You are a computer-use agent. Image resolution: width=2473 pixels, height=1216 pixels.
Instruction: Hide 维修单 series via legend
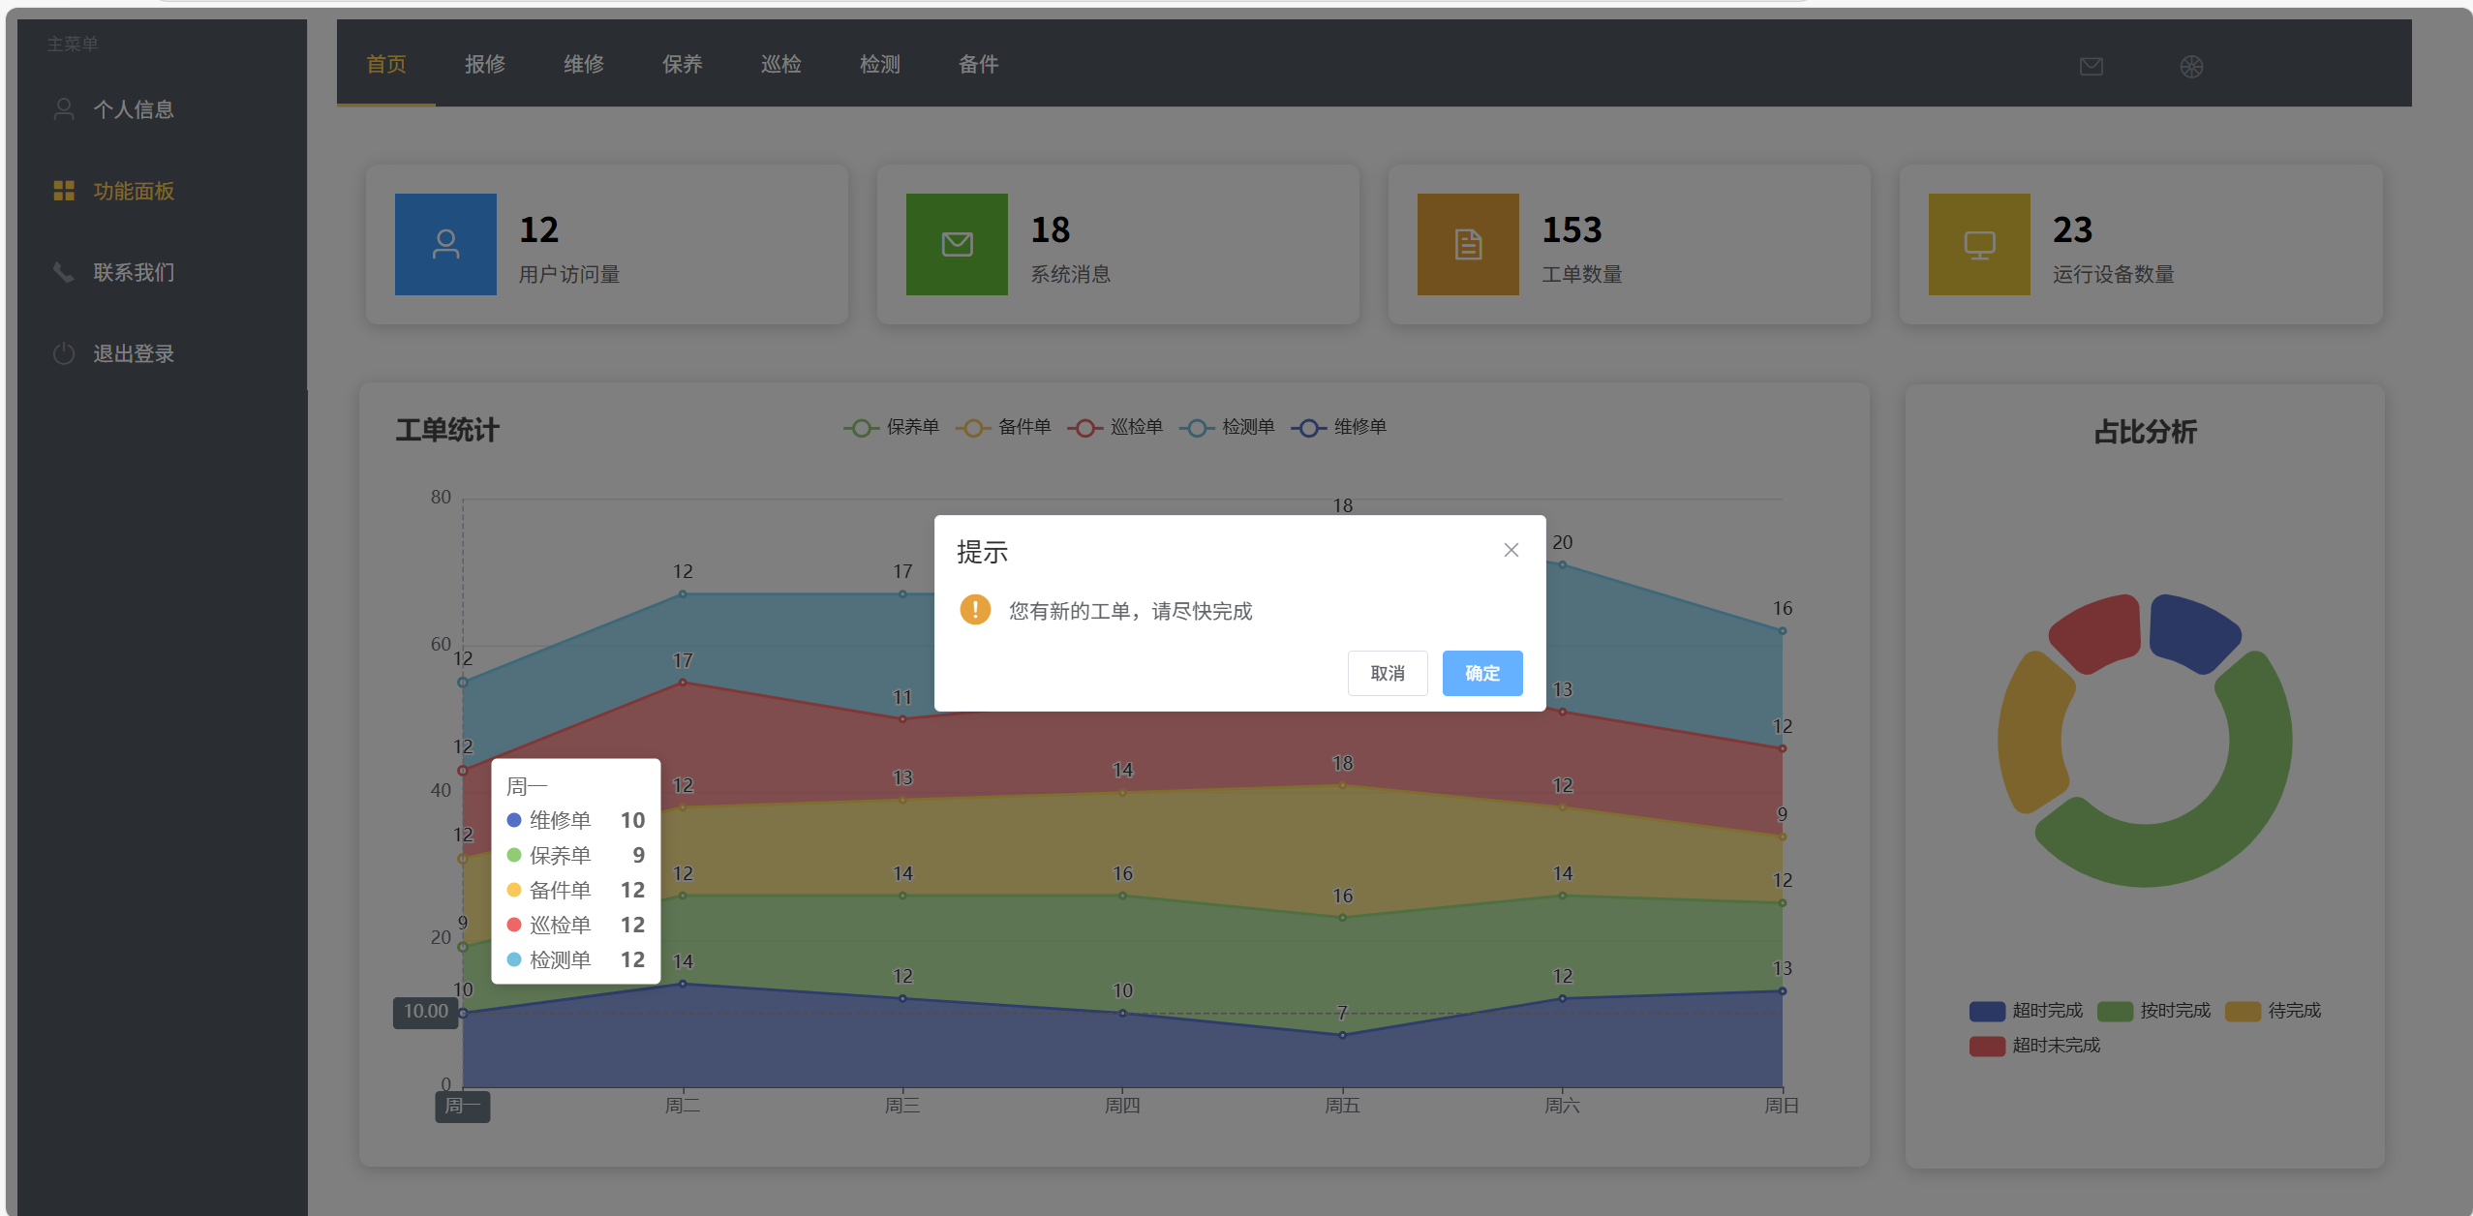click(1339, 427)
